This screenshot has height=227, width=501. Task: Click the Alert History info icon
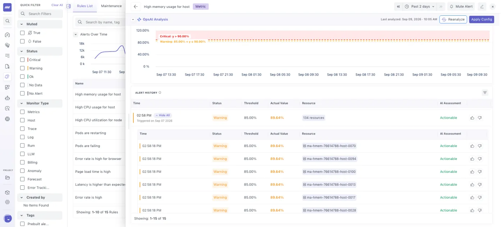(x=160, y=93)
